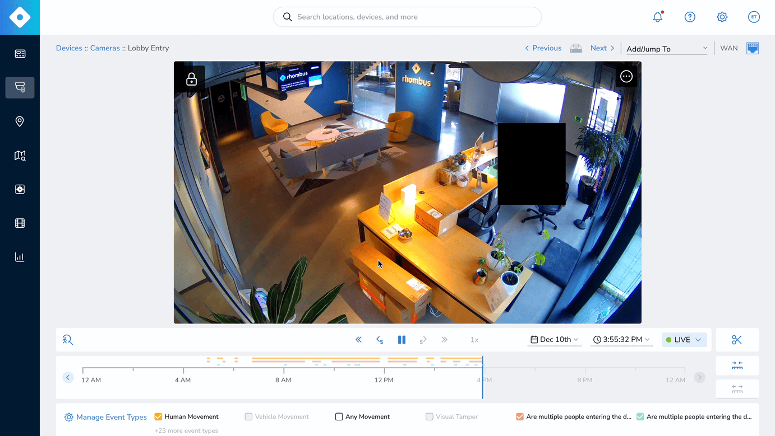Open the Dec 10th date picker
The width and height of the screenshot is (775, 436).
point(555,339)
